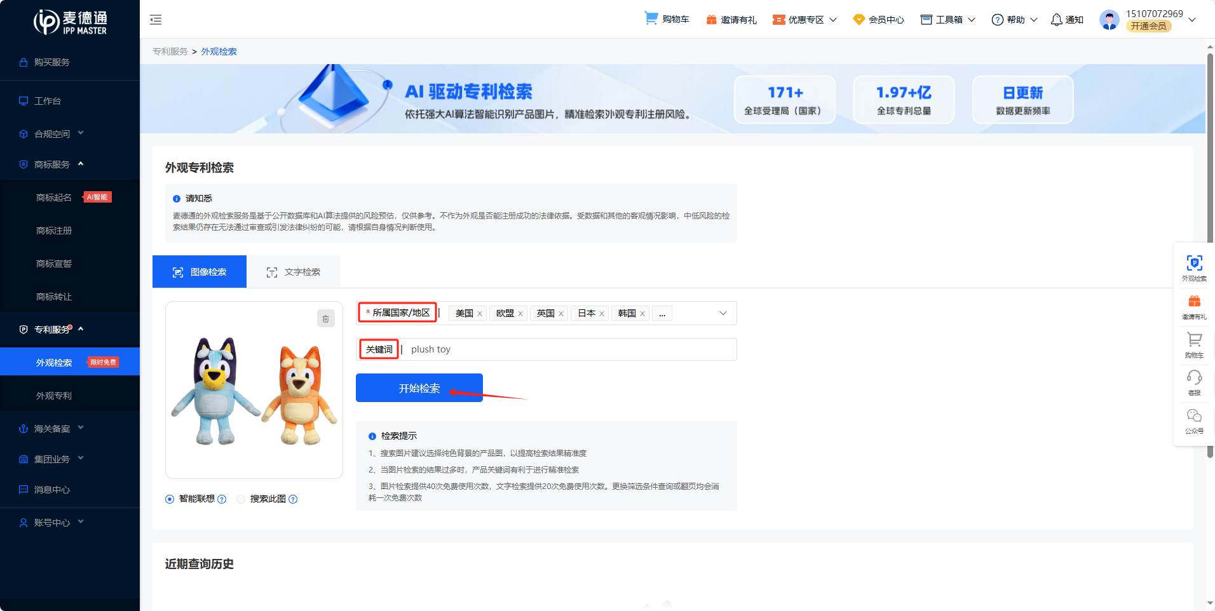This screenshot has height=611, width=1215.
Task: Open 外观检索 in the floating right panel
Action: (1194, 268)
